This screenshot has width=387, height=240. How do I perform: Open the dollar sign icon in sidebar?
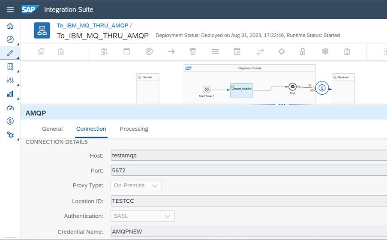(x=10, y=121)
